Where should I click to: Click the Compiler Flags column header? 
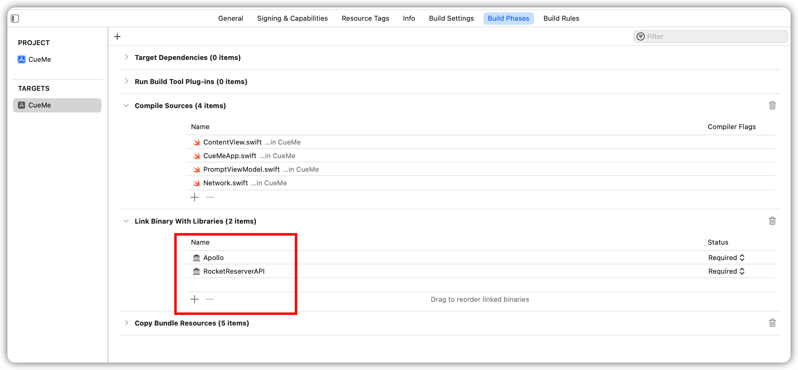coord(731,127)
